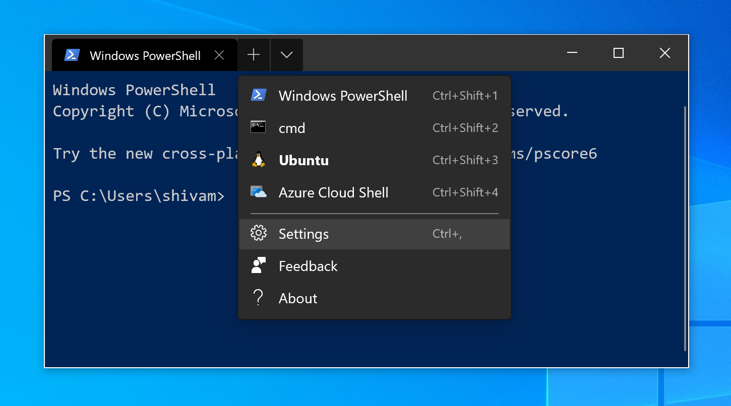This screenshot has width=731, height=406.
Task: Click the Settings gear icon
Action: [x=258, y=233]
